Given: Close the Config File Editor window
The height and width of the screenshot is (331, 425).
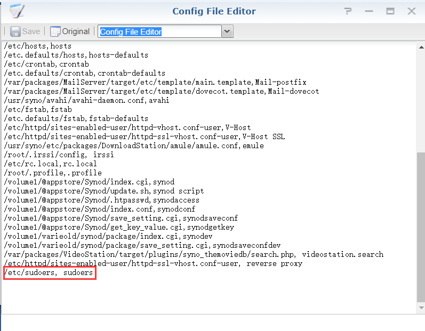Looking at the screenshot, I should tap(412, 11).
